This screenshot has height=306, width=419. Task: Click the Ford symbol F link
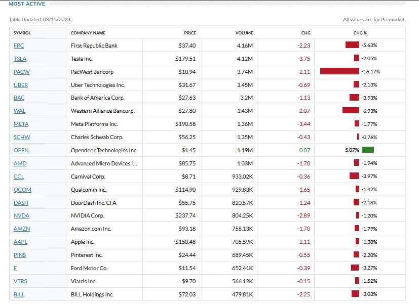point(15,268)
